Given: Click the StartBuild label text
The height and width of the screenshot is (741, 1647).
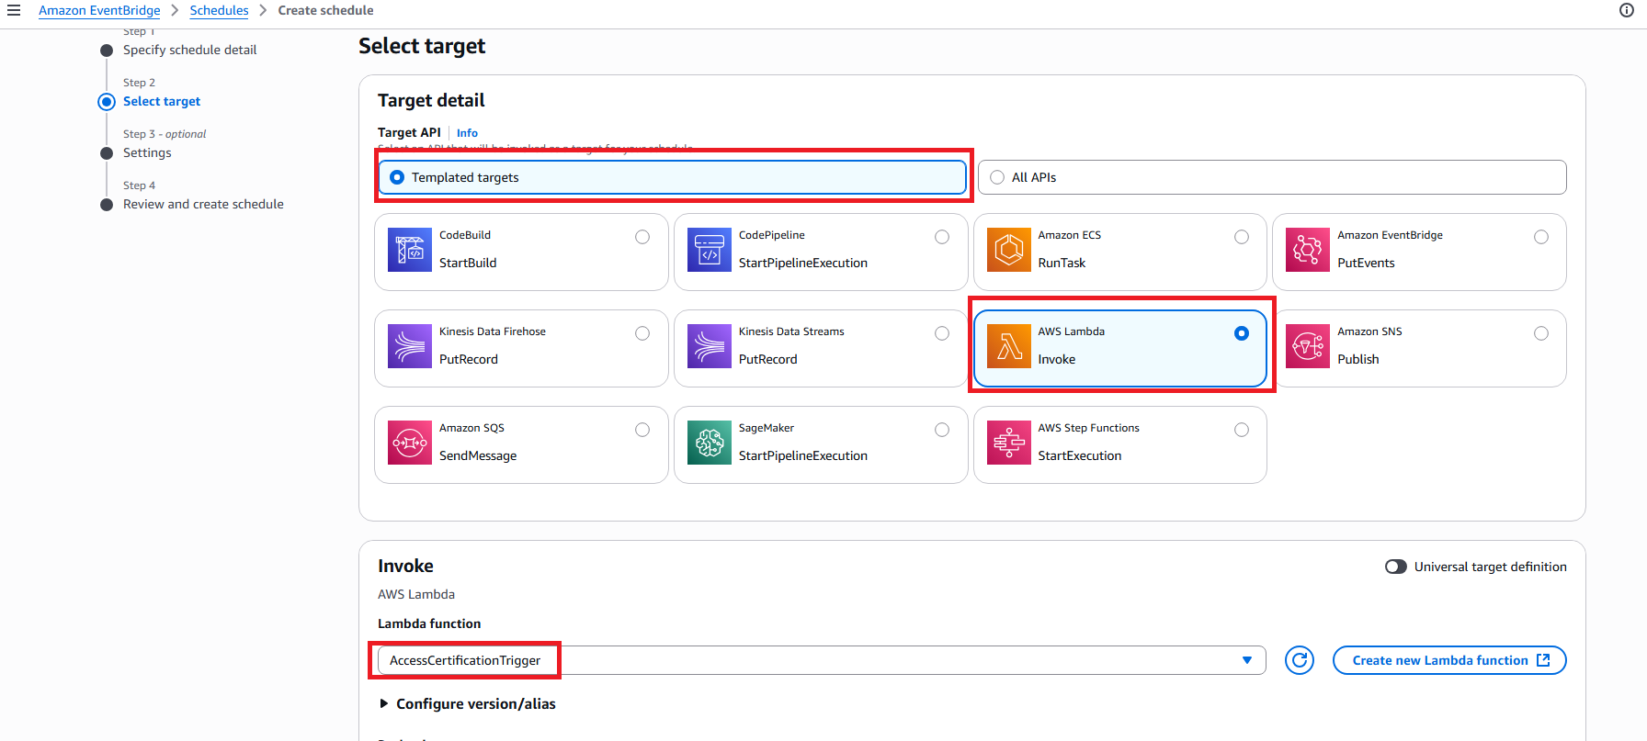Looking at the screenshot, I should [468, 263].
